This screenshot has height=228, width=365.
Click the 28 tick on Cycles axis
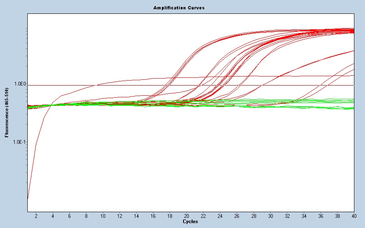tap(253, 216)
